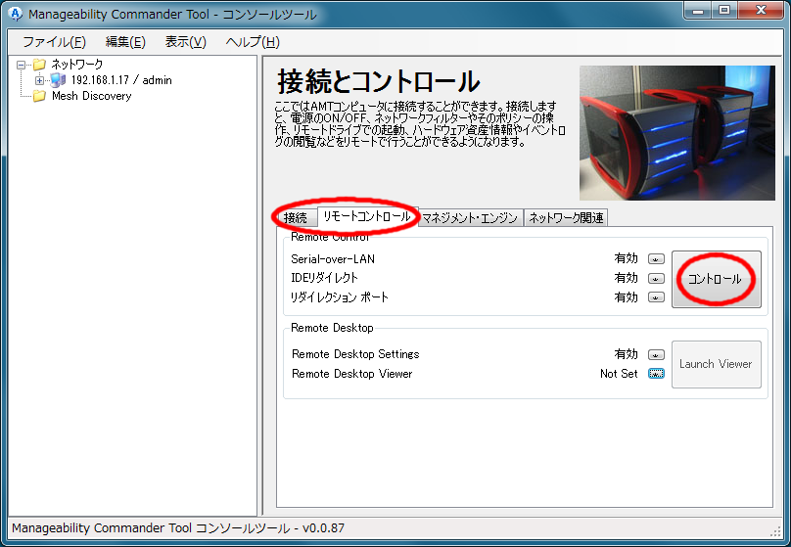Viewport: 791px width, 547px height.
Task: Open the Remote Desktop Settings dropdown button
Action: point(656,355)
